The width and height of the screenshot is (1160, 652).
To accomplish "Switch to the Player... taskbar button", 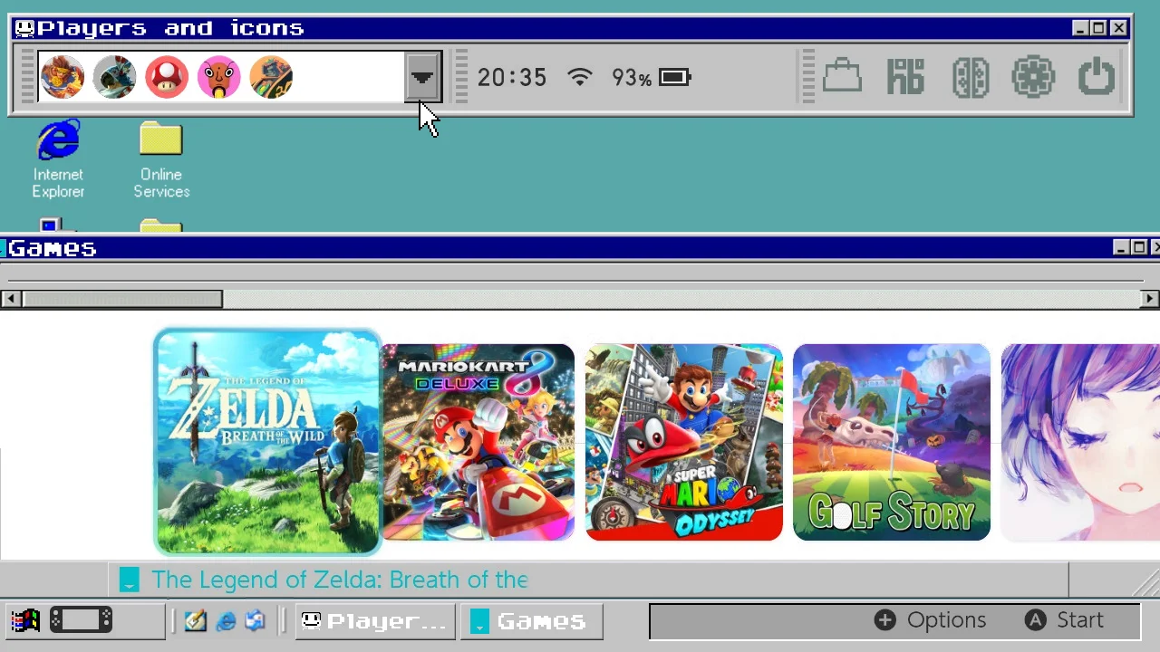I will coord(375,620).
